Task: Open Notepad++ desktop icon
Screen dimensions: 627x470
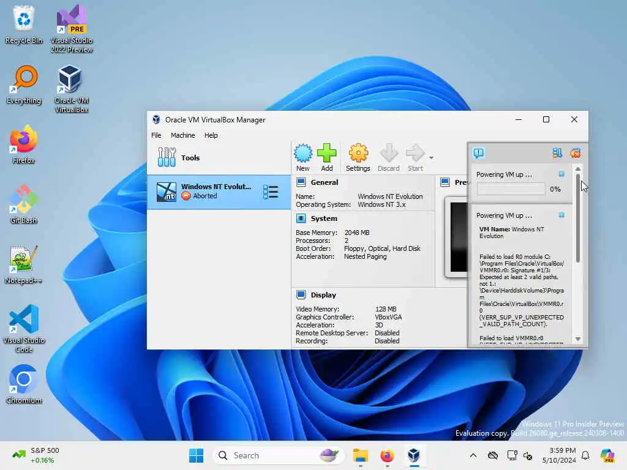Action: point(24,264)
